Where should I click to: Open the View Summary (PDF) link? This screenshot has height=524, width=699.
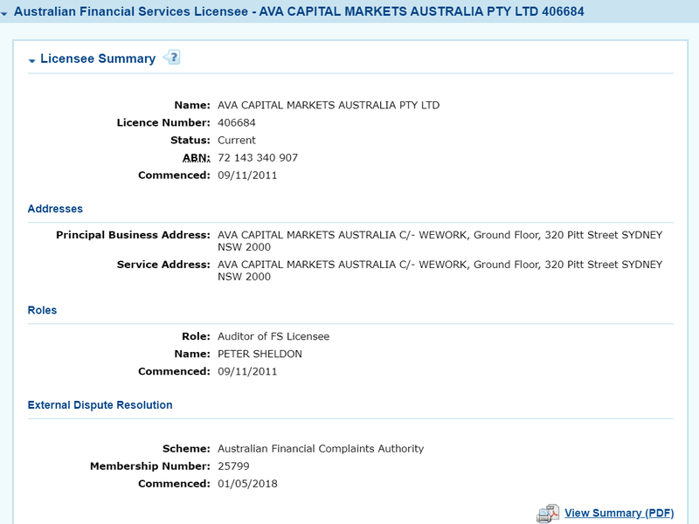(619, 513)
